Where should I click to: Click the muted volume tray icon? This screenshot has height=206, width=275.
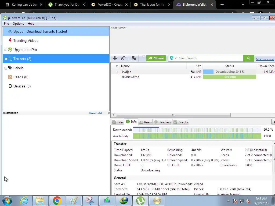(x=248, y=201)
